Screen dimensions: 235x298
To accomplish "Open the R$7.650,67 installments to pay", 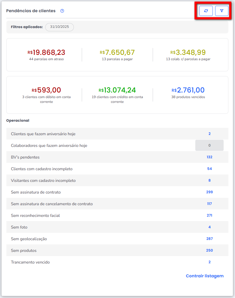I will [x=117, y=52].
